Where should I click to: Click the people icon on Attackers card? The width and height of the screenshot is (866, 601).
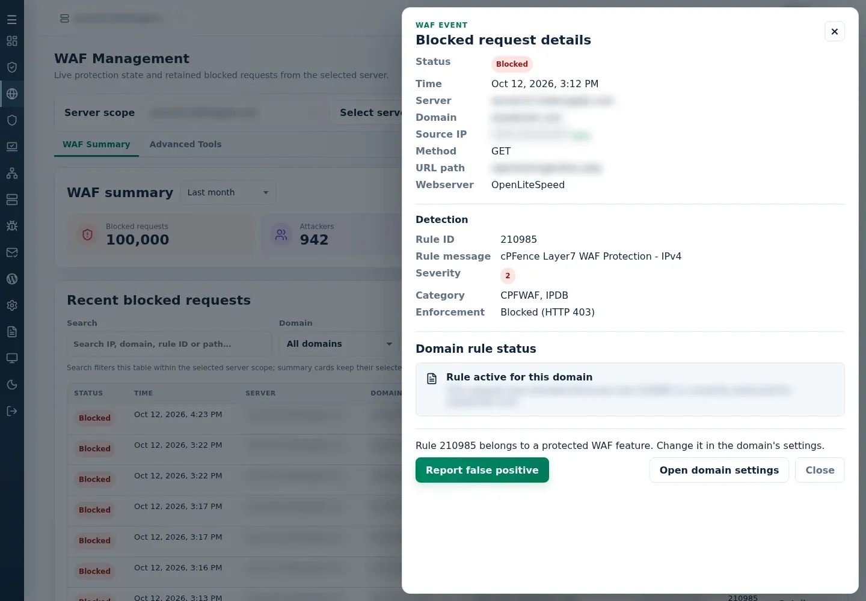(281, 234)
